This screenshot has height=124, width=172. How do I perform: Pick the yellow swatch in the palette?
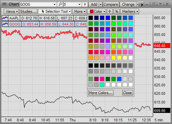(x=114, y=58)
